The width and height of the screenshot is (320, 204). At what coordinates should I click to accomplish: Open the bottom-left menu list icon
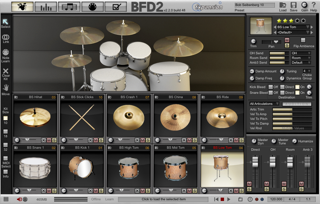point(6,199)
